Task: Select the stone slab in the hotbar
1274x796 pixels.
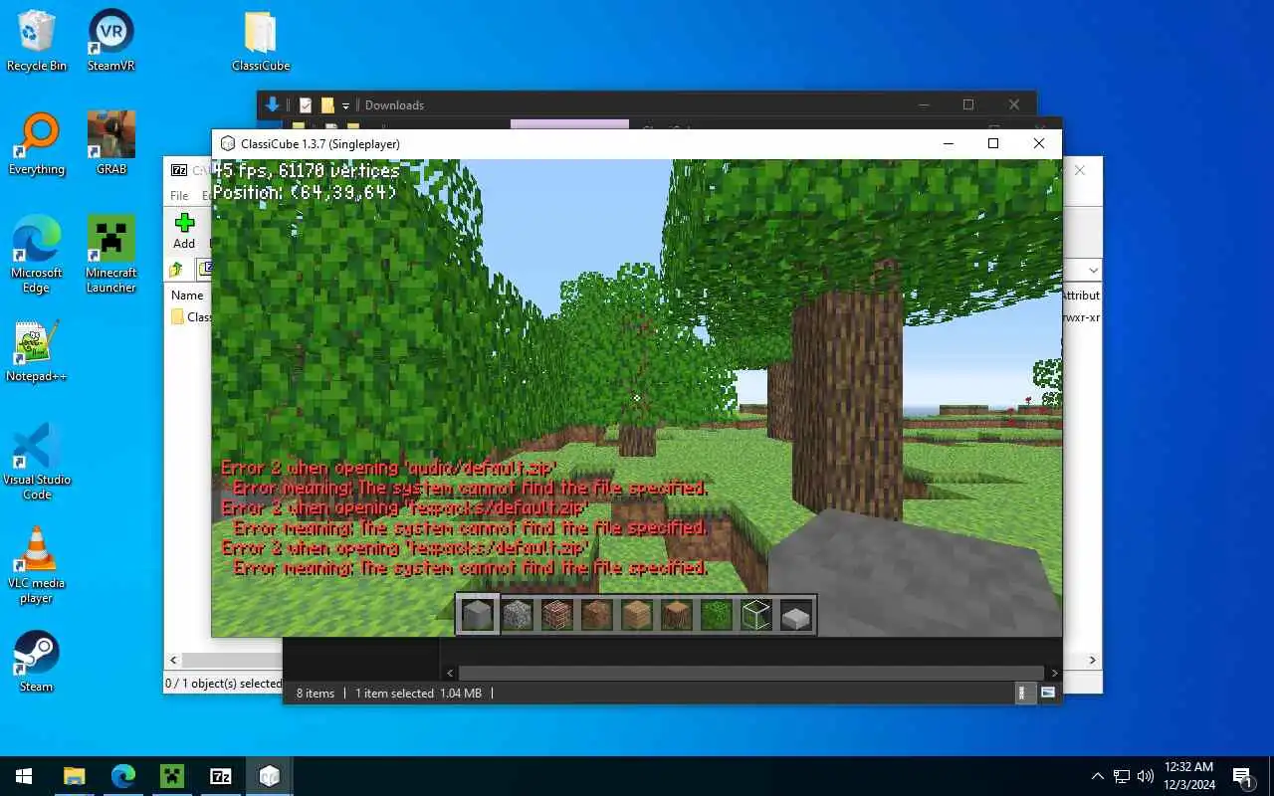Action: pyautogui.click(x=796, y=617)
